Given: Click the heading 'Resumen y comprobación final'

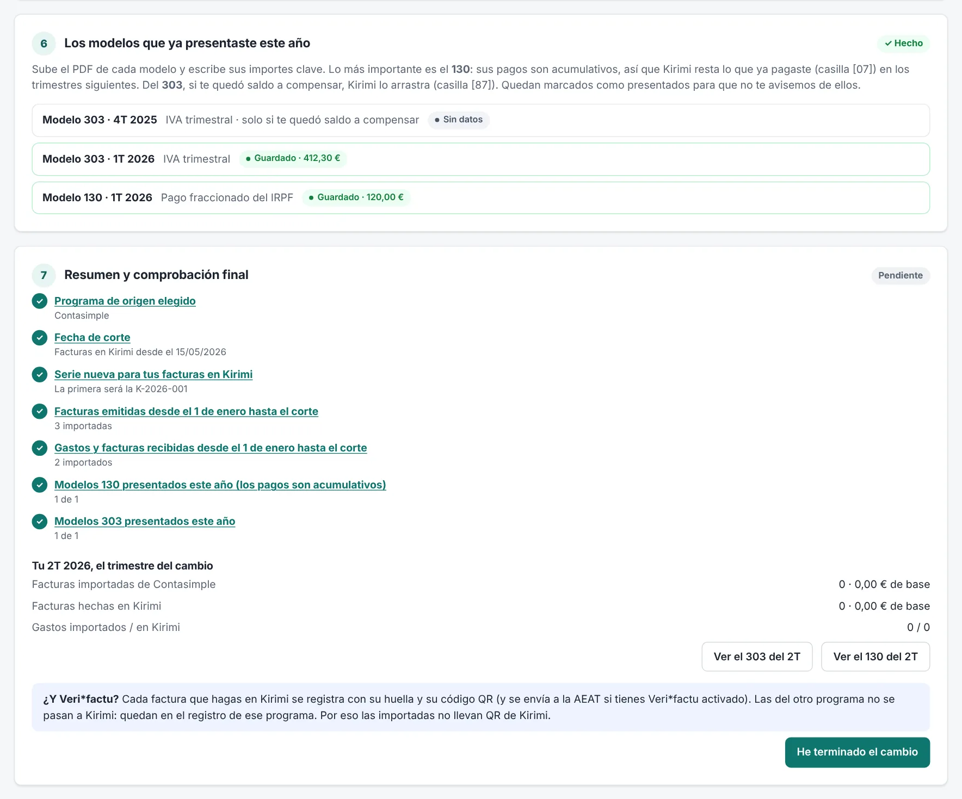Looking at the screenshot, I should [156, 275].
